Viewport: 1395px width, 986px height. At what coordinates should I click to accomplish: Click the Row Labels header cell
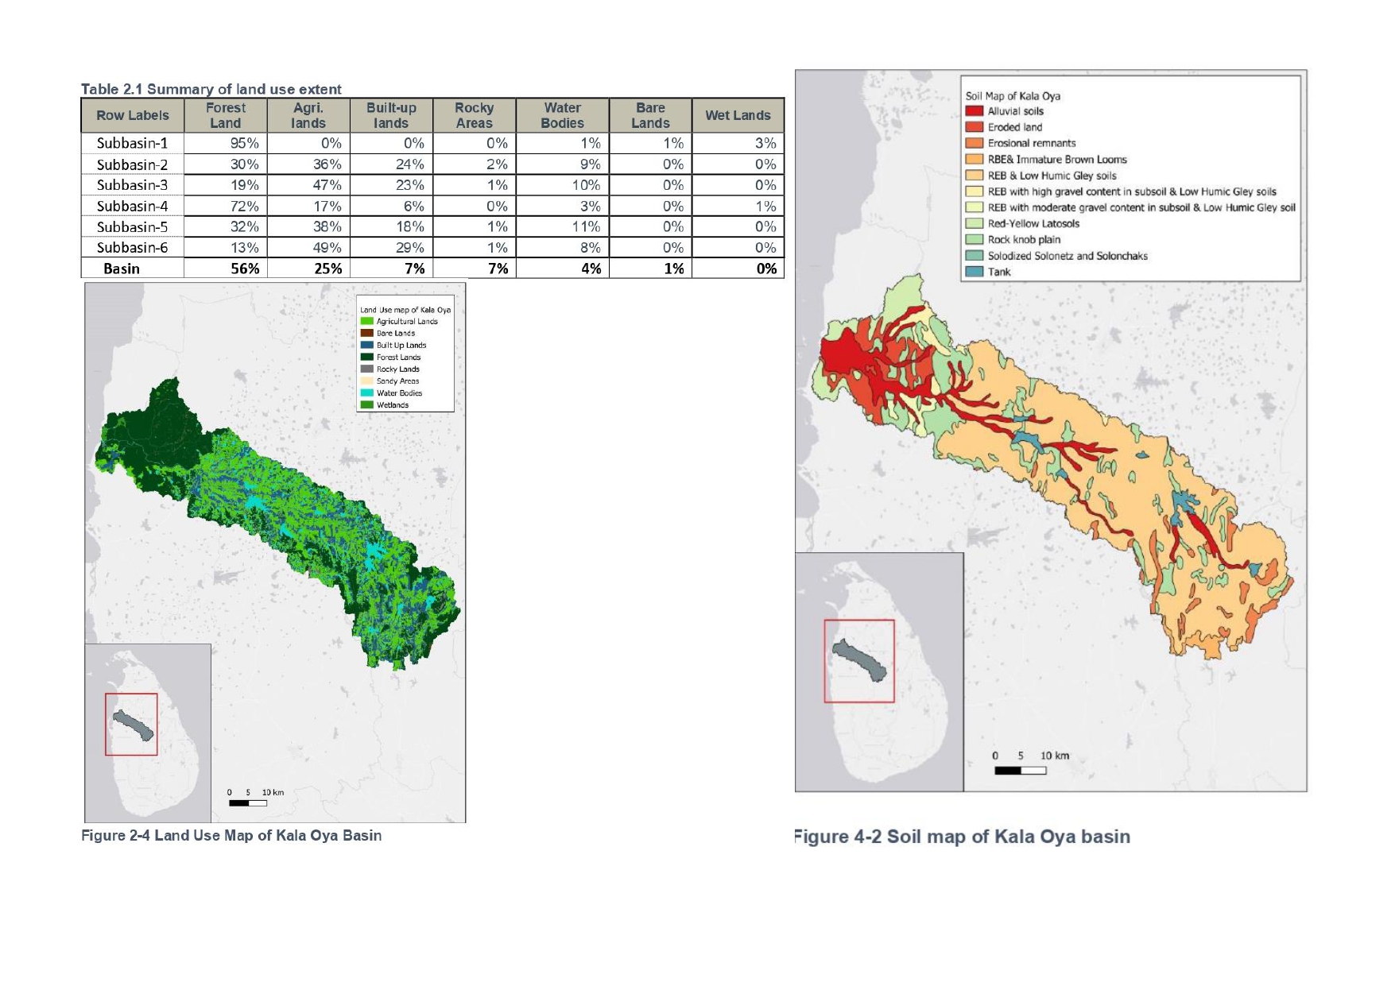(132, 115)
